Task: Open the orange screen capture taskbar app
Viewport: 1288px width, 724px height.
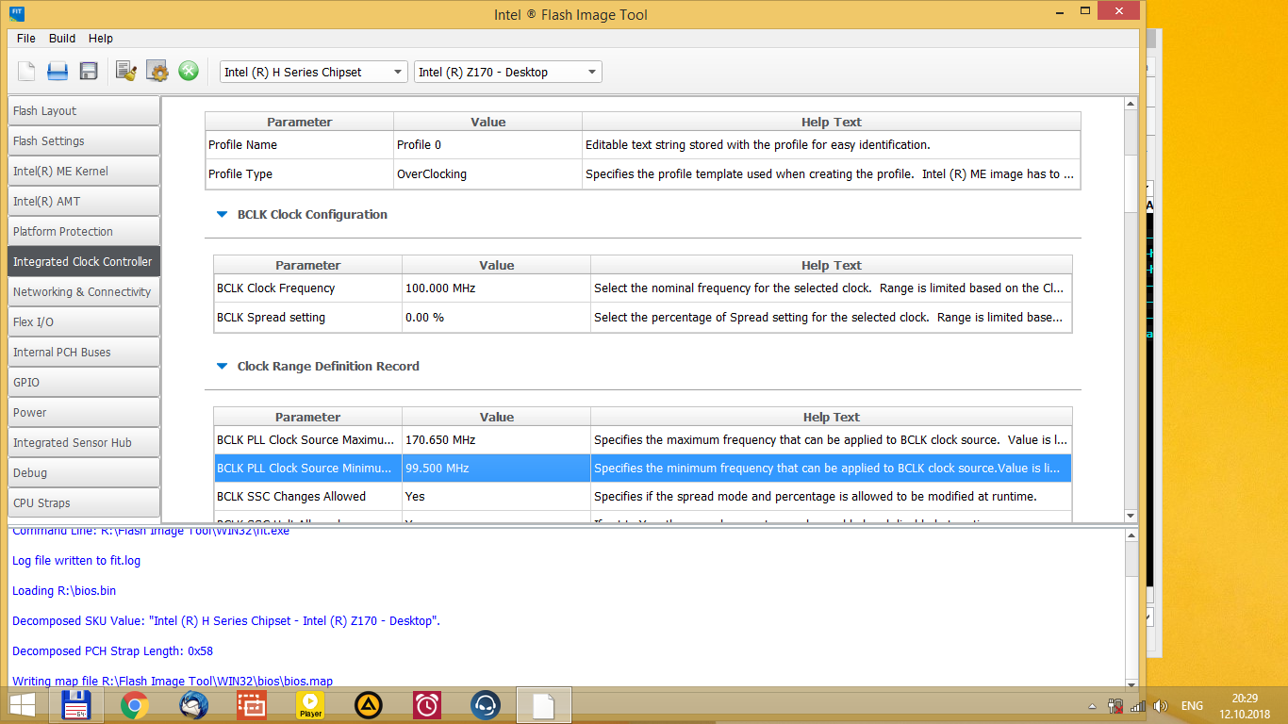Action: [252, 705]
